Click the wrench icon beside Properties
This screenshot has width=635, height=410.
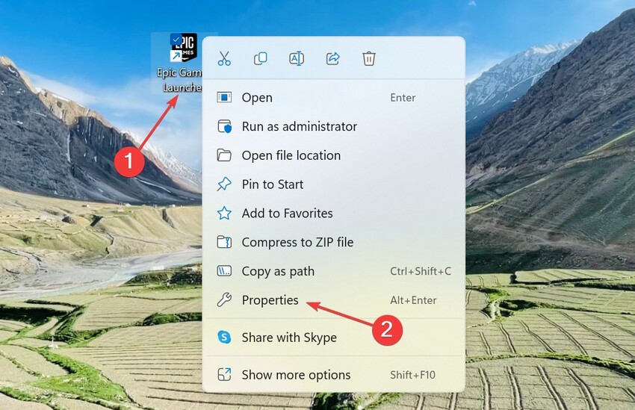224,300
